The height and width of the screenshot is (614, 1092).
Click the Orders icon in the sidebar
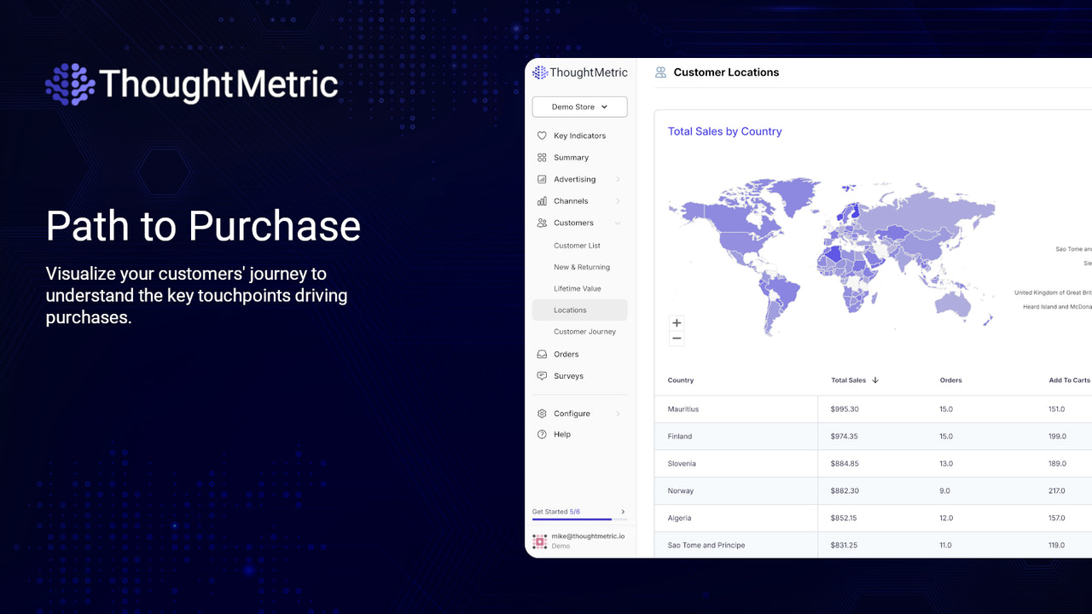pyautogui.click(x=543, y=354)
